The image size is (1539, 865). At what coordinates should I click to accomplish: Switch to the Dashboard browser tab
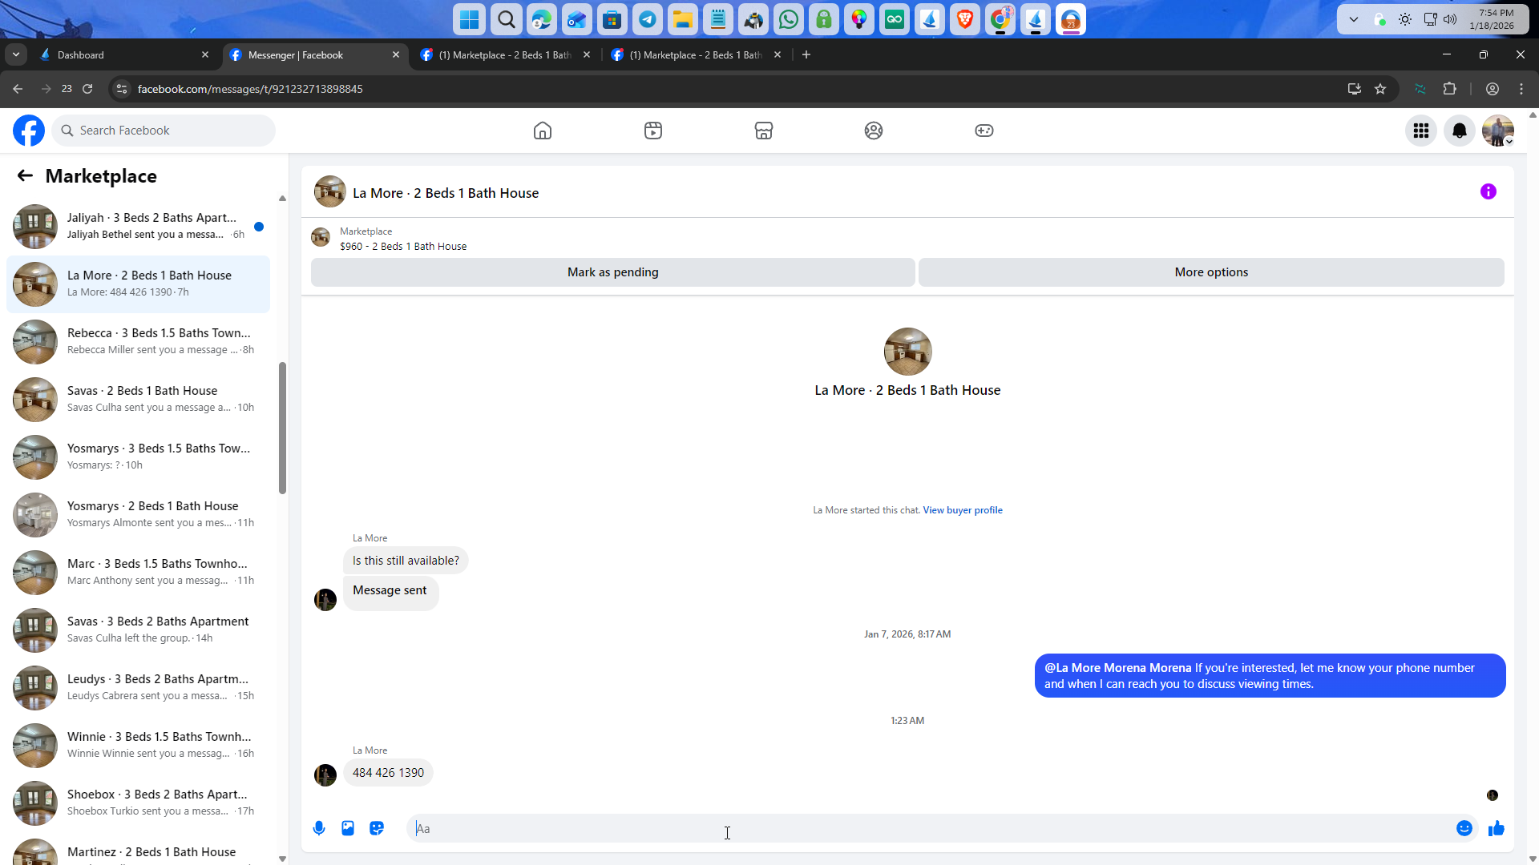120,54
